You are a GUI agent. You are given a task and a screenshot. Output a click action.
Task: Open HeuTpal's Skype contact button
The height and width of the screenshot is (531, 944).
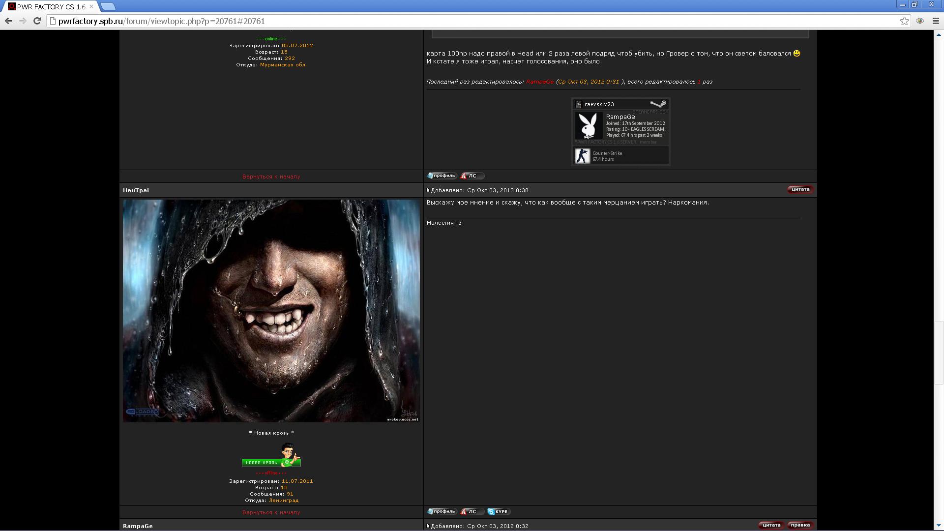click(499, 512)
